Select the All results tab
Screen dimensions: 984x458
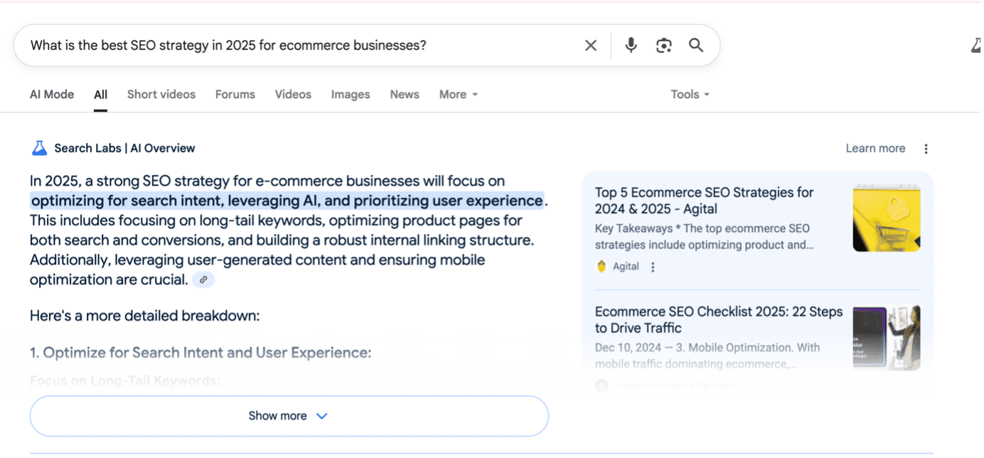(100, 95)
